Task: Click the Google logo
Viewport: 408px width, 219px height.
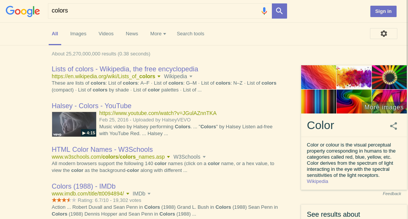Action: click(x=23, y=11)
